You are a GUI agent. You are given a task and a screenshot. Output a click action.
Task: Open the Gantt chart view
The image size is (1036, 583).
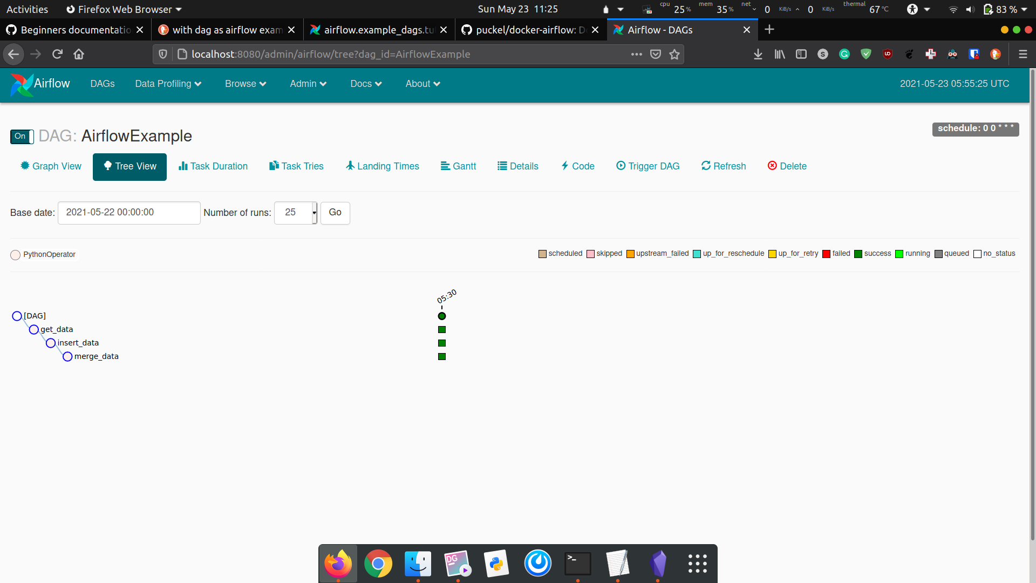tap(458, 166)
